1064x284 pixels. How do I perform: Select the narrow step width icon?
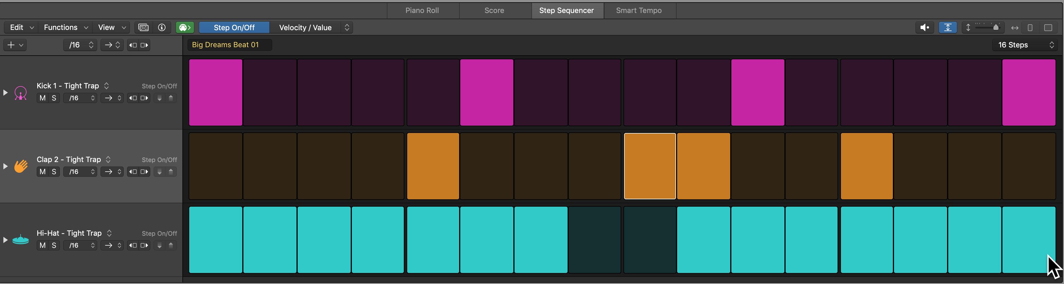pyautogui.click(x=1030, y=28)
